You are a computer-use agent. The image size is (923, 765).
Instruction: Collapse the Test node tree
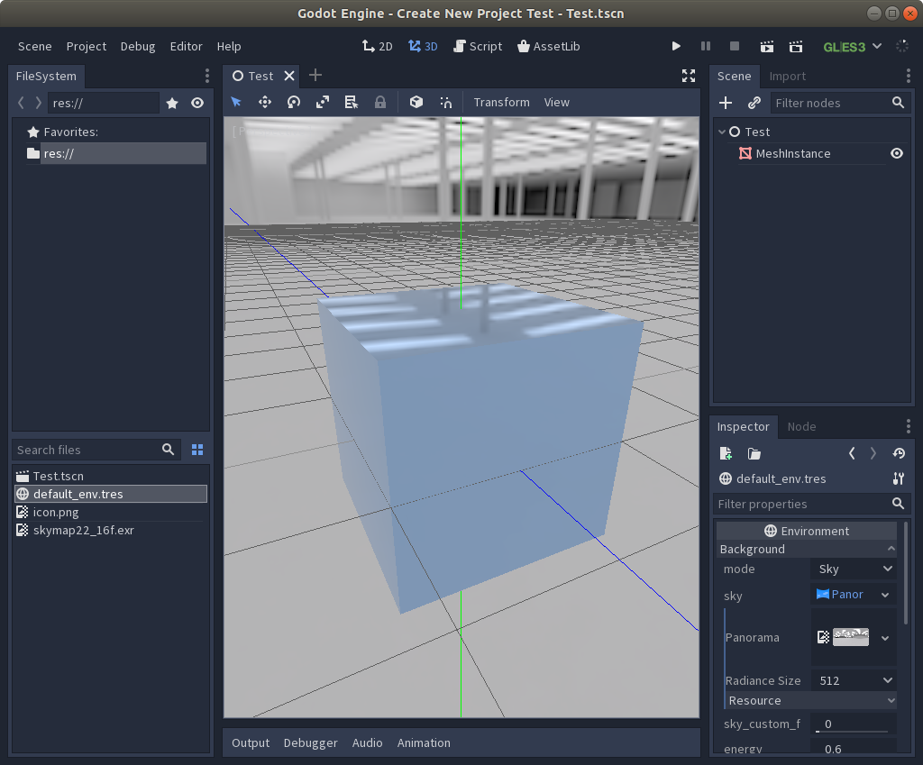pos(722,132)
